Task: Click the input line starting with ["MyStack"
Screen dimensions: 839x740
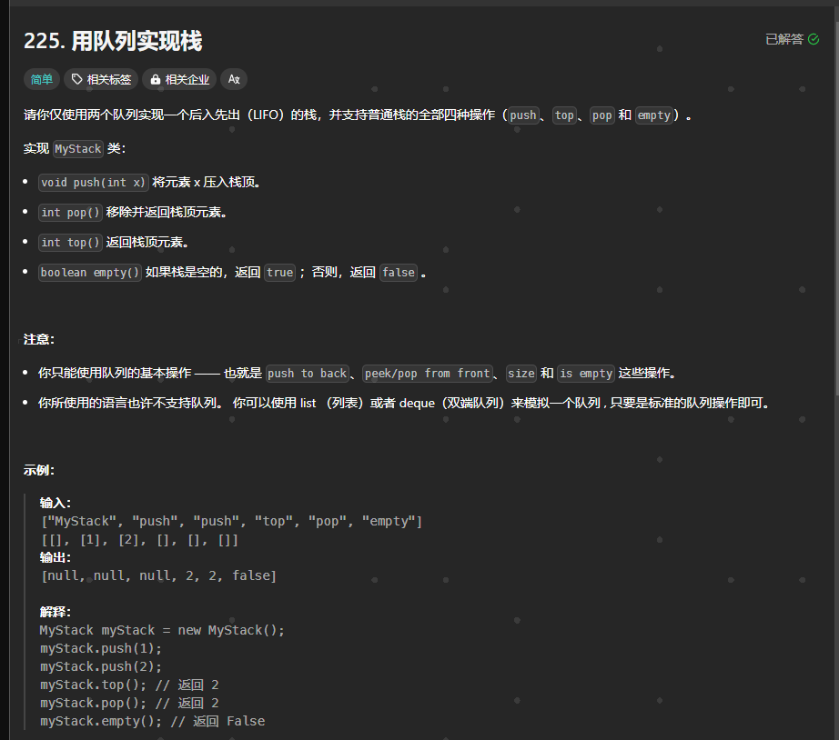Action: (x=232, y=521)
